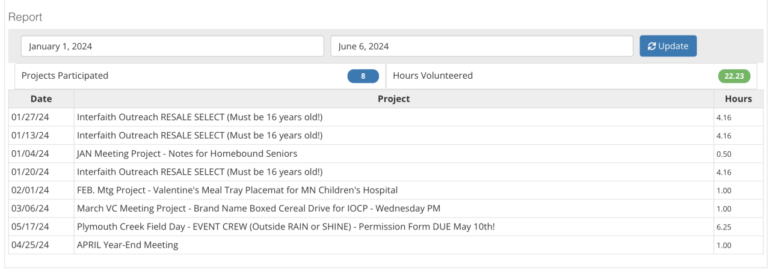The image size is (770, 271).
Task: Click FEB. Mtg Project Valentine's Placemat entry
Action: point(237,190)
